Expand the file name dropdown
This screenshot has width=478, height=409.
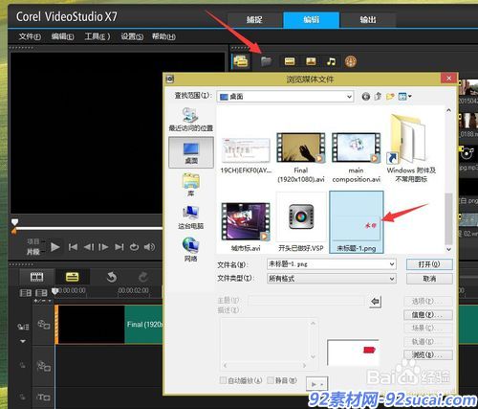(x=392, y=264)
